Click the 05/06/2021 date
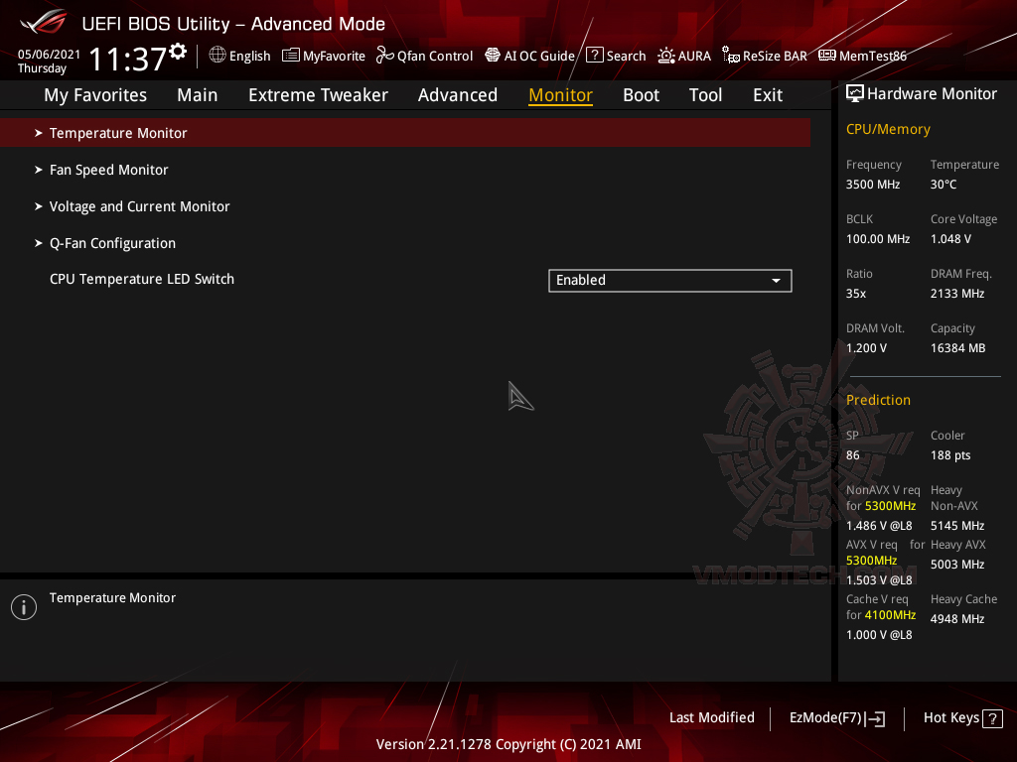 click(49, 55)
